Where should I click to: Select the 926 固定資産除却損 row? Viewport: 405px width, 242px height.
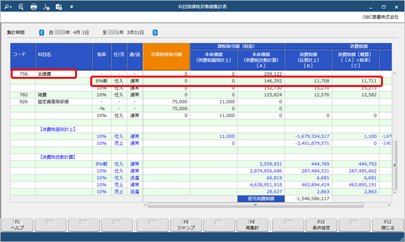pos(201,101)
